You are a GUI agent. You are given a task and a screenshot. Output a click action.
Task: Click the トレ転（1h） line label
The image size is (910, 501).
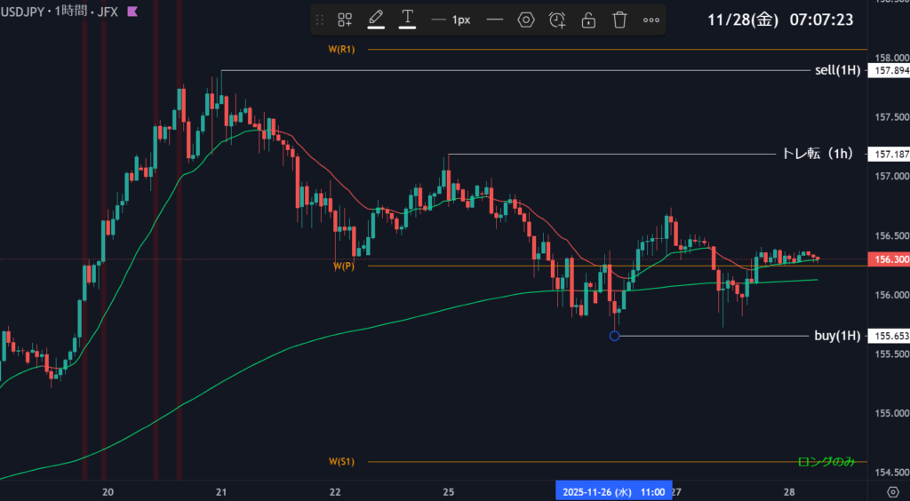[x=816, y=154]
